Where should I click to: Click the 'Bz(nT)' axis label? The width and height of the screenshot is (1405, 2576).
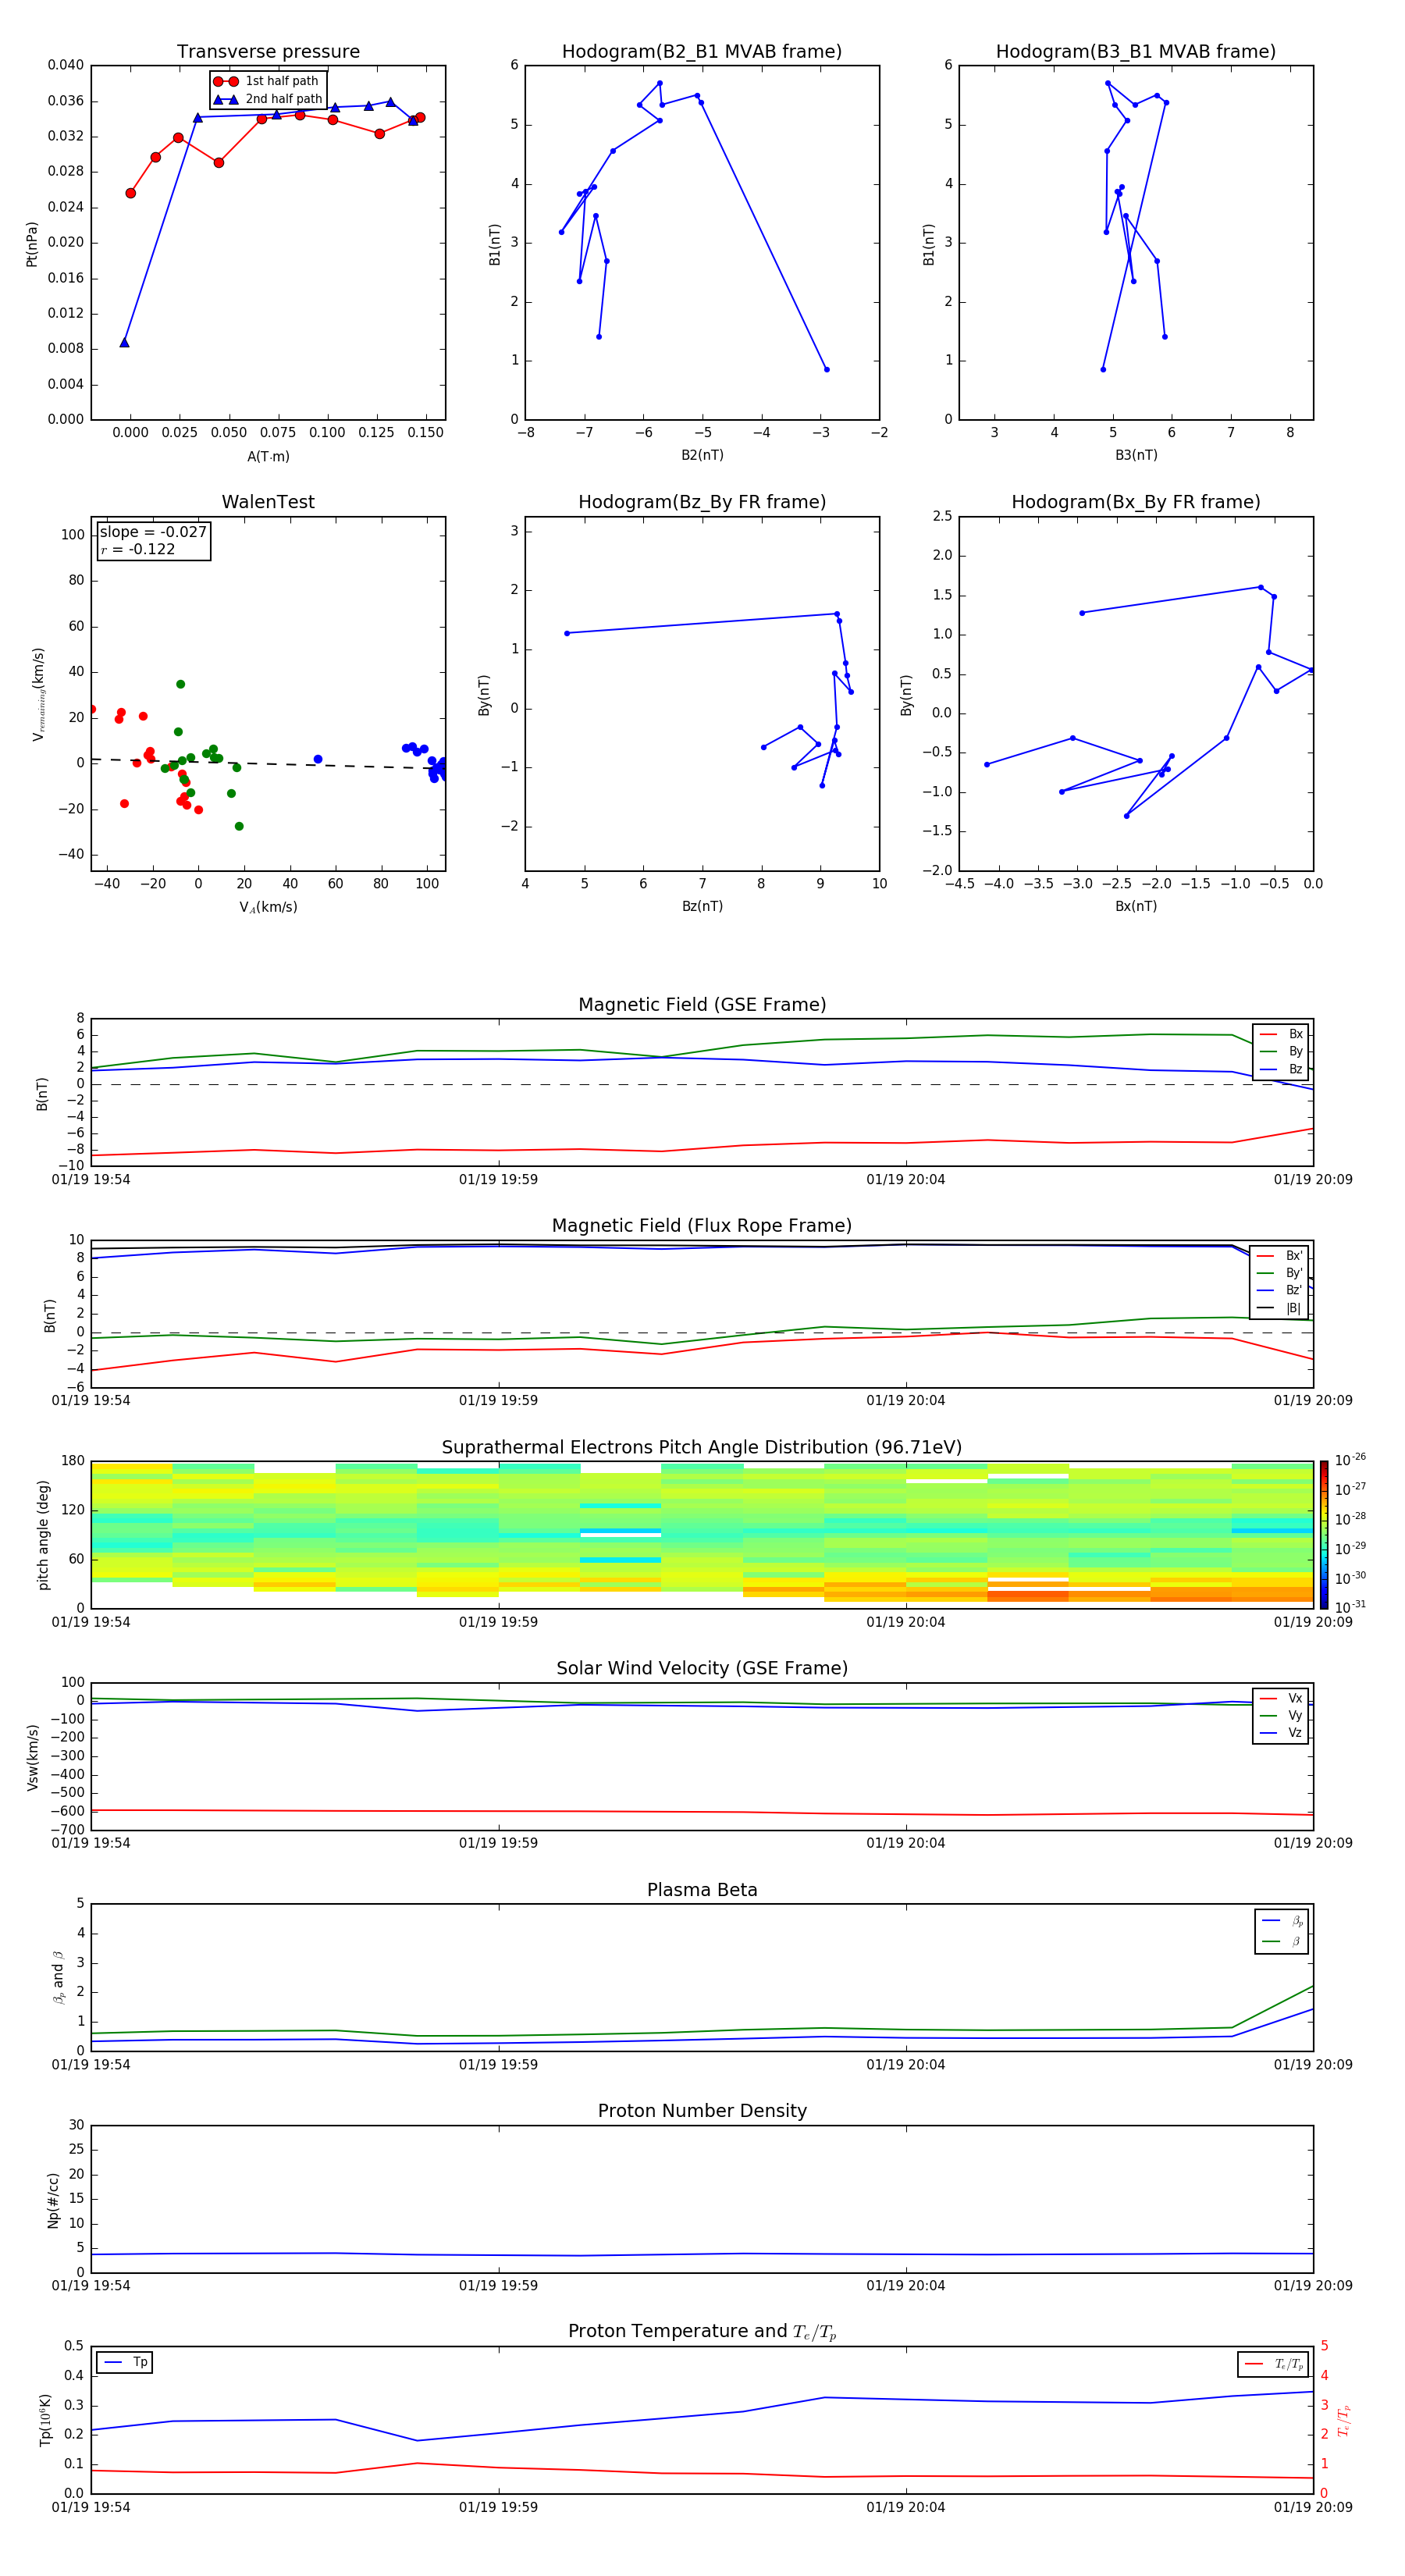702,906
